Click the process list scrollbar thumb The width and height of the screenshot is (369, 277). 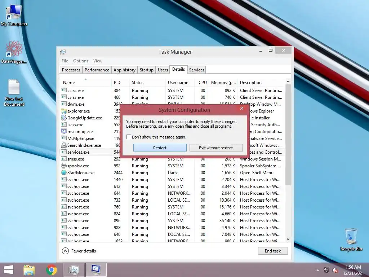pos(288,135)
